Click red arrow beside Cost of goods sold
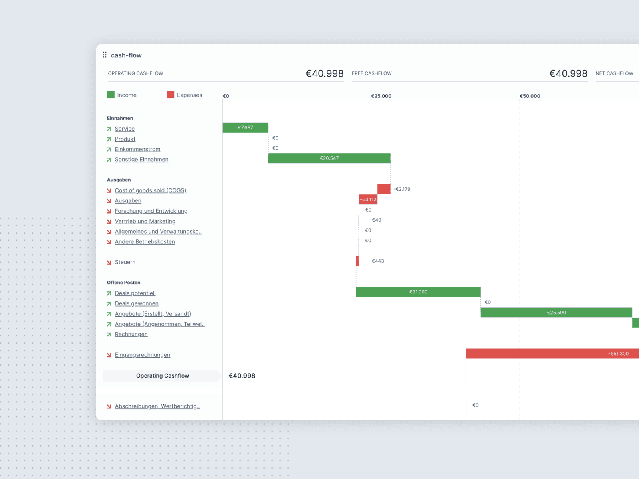Viewport: 639px width, 479px height. [109, 191]
